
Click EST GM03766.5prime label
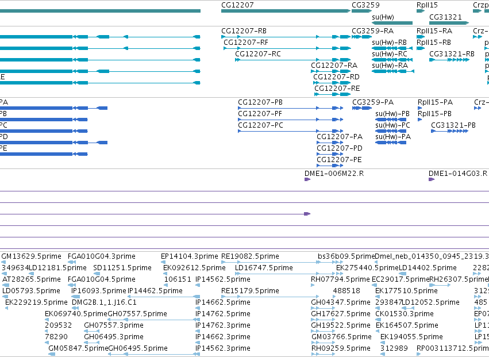341,337
